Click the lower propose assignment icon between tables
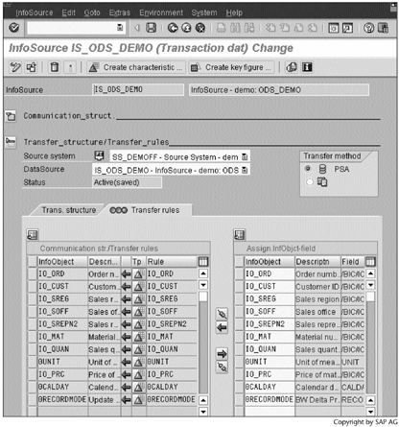This screenshot has height=427, width=399. point(222,367)
